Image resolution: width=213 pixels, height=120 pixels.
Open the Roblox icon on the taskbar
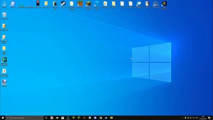click(x=90, y=118)
